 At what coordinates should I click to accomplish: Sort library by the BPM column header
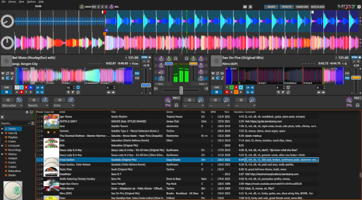(213, 112)
